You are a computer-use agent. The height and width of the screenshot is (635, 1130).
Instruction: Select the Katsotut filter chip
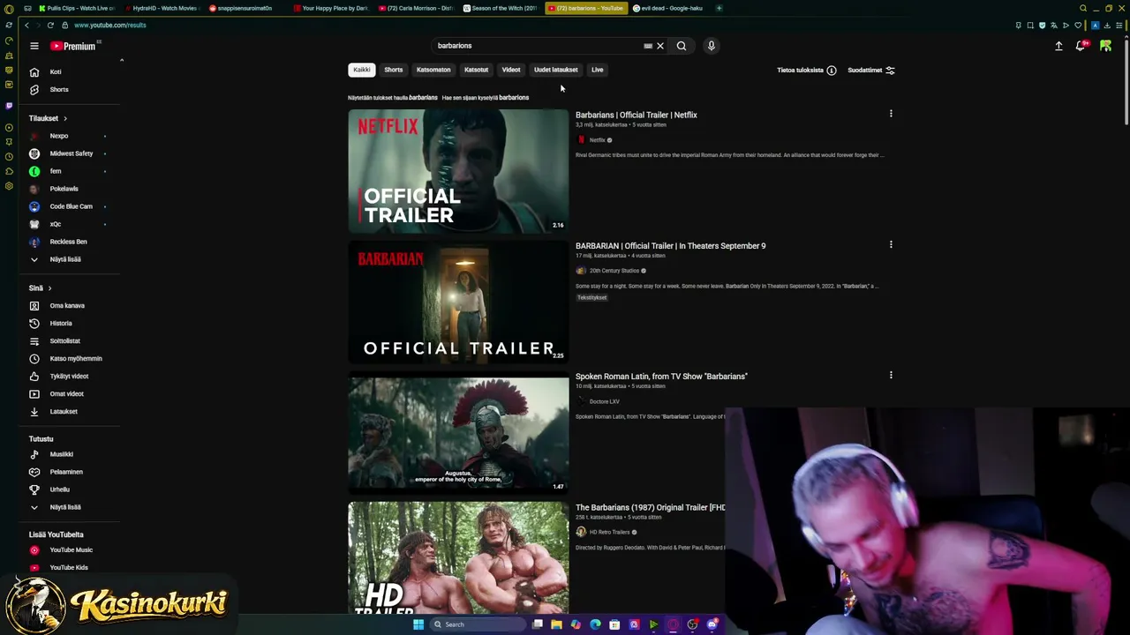click(476, 70)
